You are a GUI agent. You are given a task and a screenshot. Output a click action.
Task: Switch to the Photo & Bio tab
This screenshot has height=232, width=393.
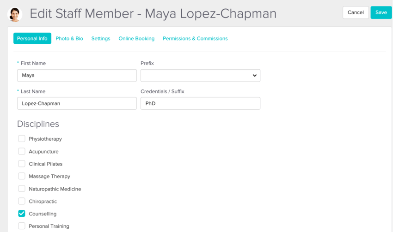pos(69,39)
